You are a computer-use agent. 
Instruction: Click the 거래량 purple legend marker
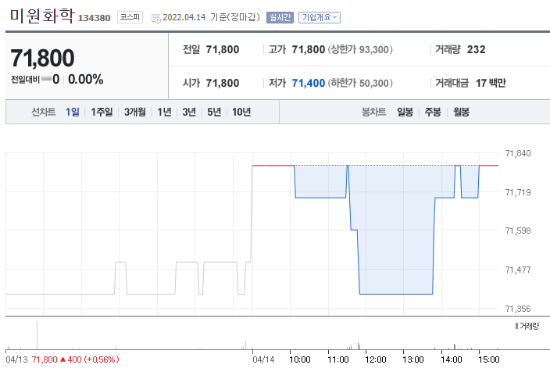click(516, 326)
